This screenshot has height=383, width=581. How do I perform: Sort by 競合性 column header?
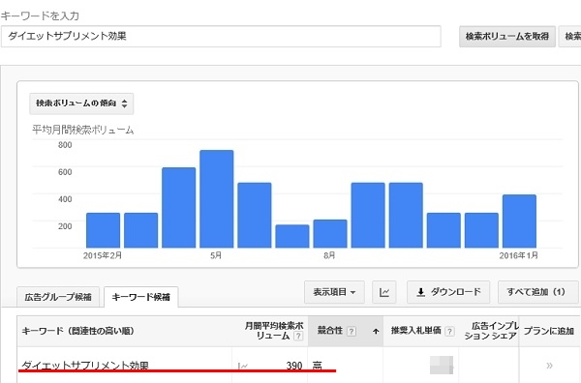pyautogui.click(x=346, y=331)
